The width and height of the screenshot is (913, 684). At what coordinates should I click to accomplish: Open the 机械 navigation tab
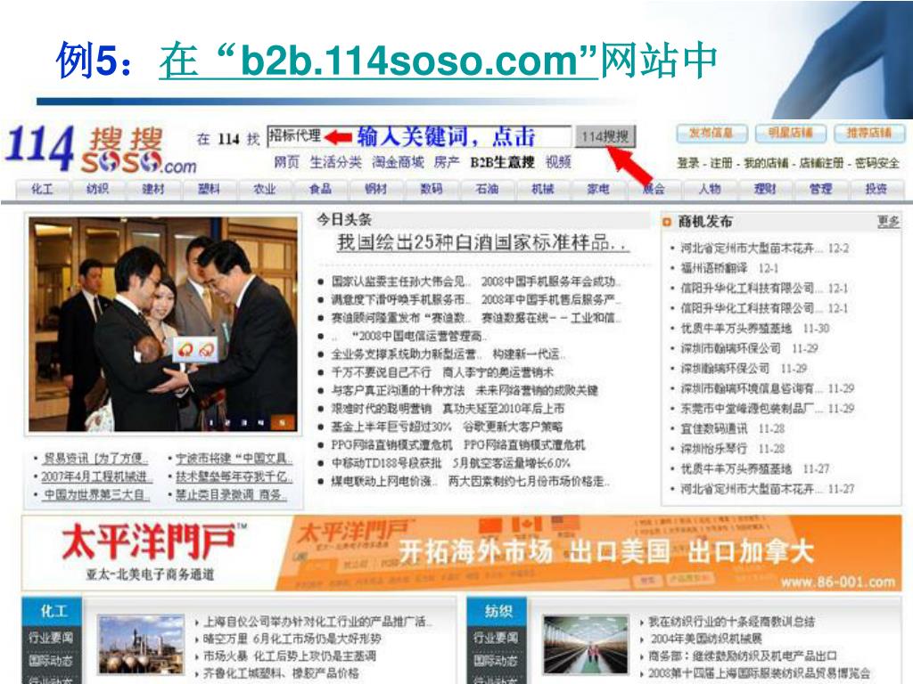point(543,189)
